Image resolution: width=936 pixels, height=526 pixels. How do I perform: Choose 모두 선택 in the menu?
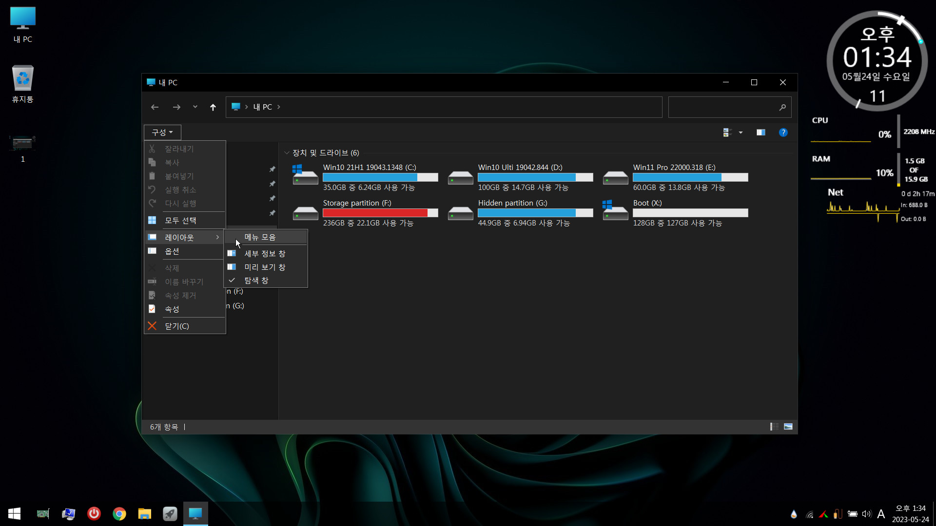[x=185, y=221]
